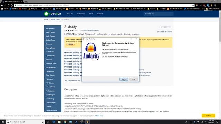This screenshot has height=124, width=221.
Task: Open the More Info cookie link
Action: [x=99, y=116]
